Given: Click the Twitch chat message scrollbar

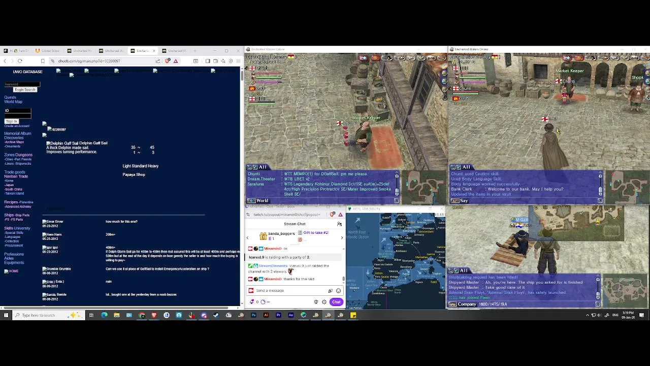Looking at the screenshot, I should point(344,278).
